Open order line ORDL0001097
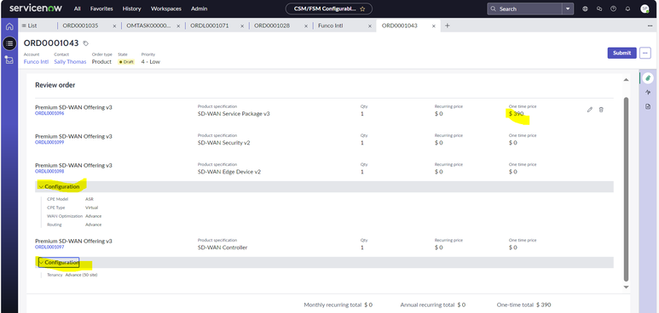Viewport: 659px width, 313px height. click(x=49, y=248)
